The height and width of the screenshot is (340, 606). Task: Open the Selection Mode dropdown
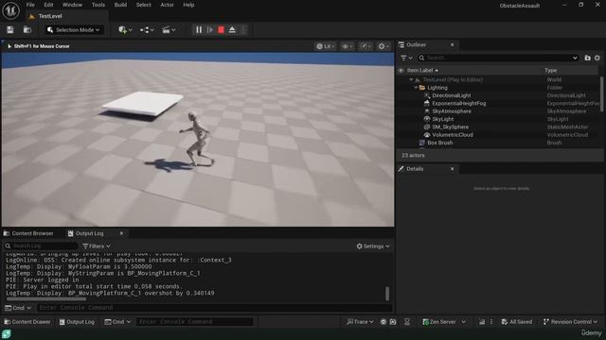74,29
